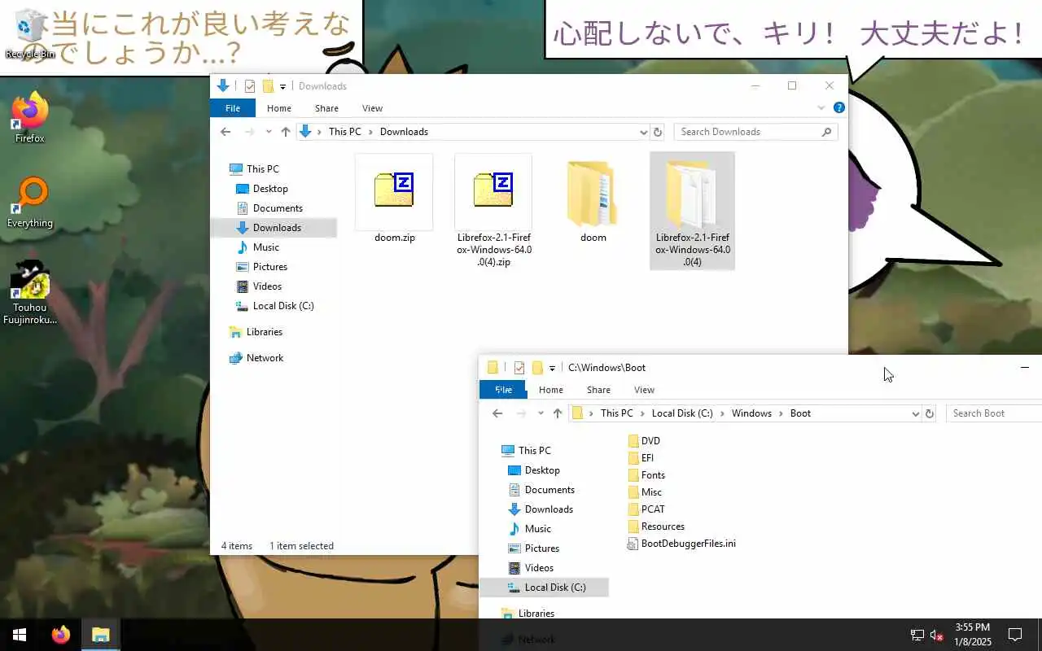
Task: Open address history dropdown in Downloads window
Action: click(x=643, y=132)
